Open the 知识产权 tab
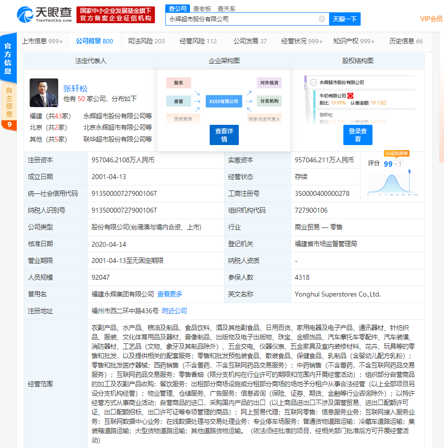444x448 pixels. [354, 41]
